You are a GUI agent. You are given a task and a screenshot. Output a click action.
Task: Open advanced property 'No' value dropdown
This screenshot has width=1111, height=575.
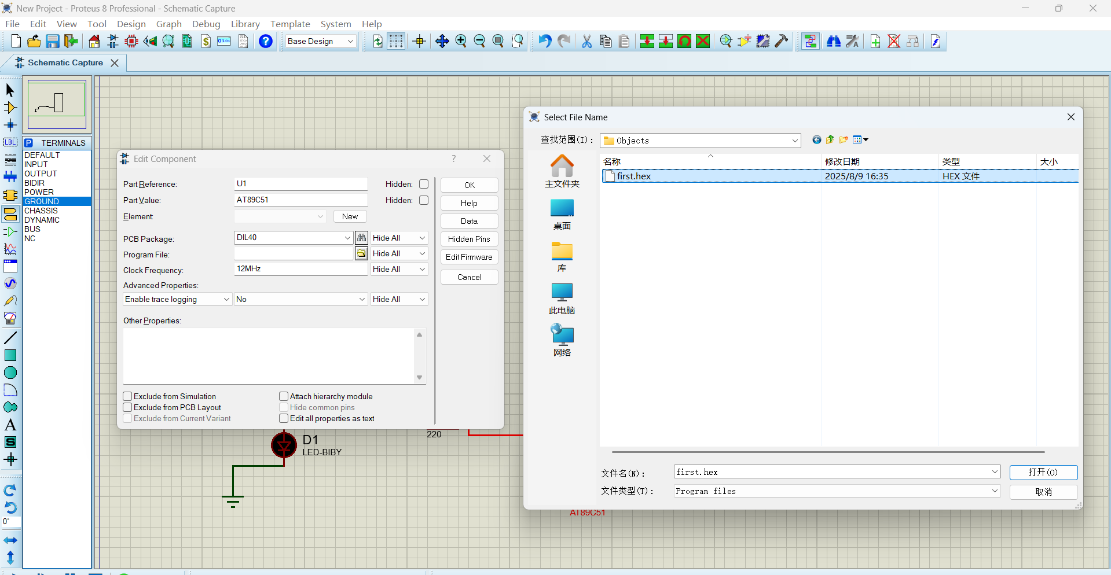point(301,299)
